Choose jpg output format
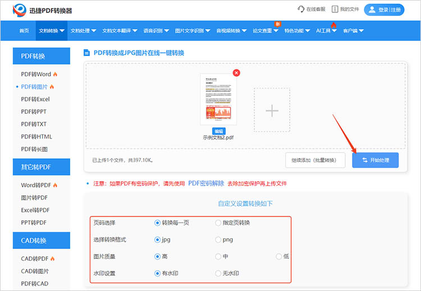 [157, 239]
